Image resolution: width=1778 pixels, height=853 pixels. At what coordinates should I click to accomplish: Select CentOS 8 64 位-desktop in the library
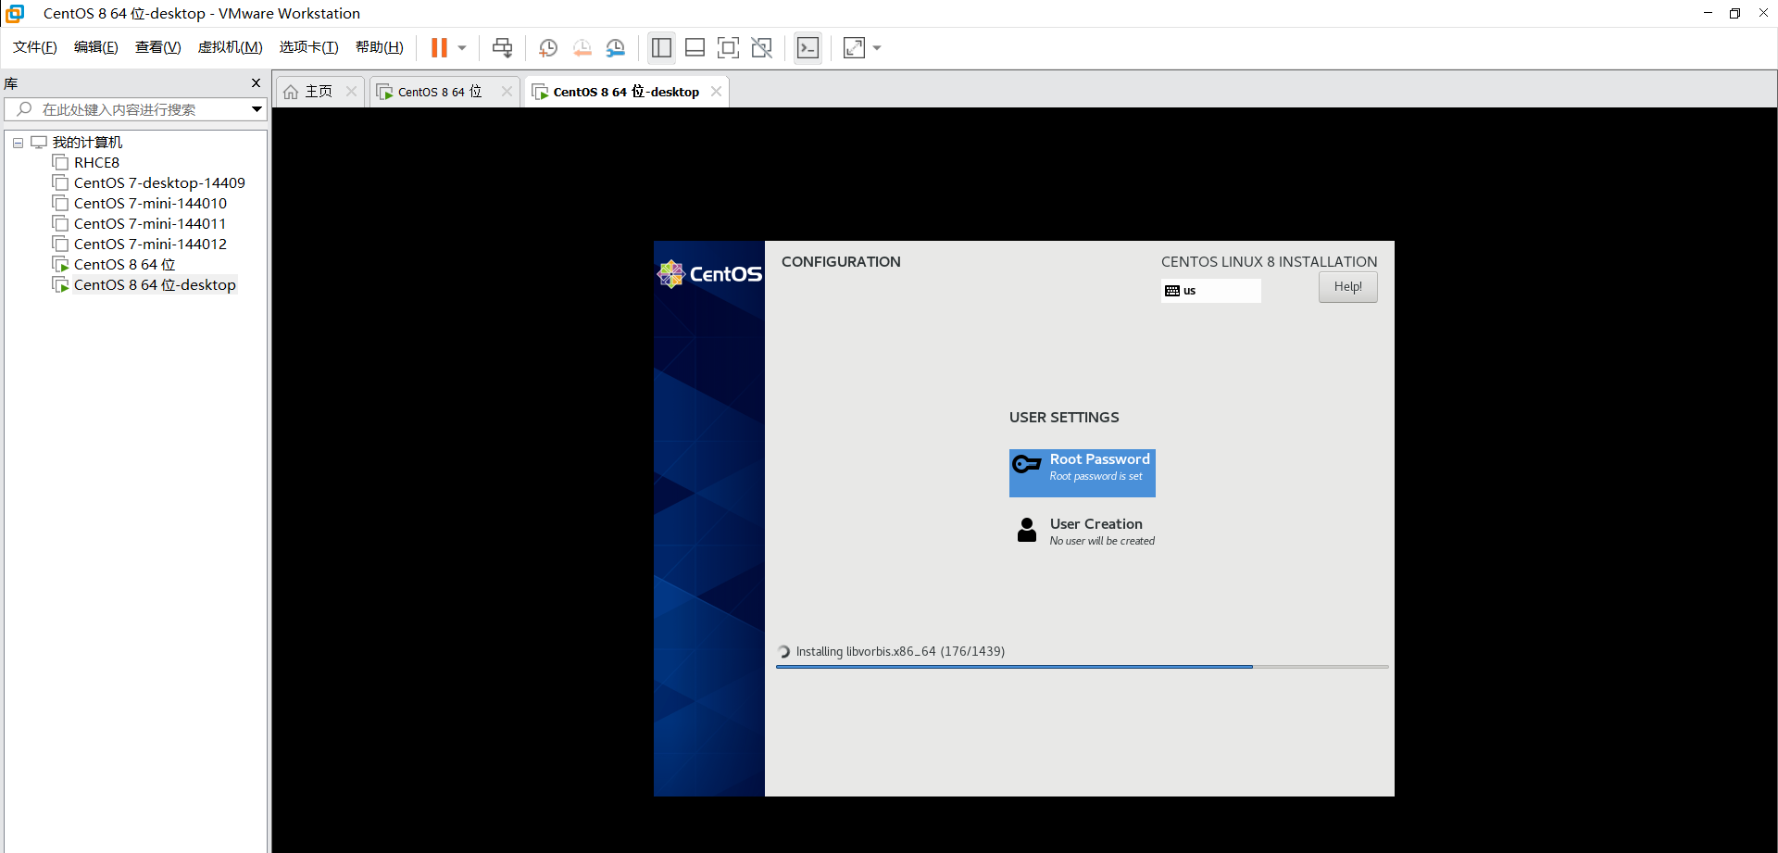(155, 285)
